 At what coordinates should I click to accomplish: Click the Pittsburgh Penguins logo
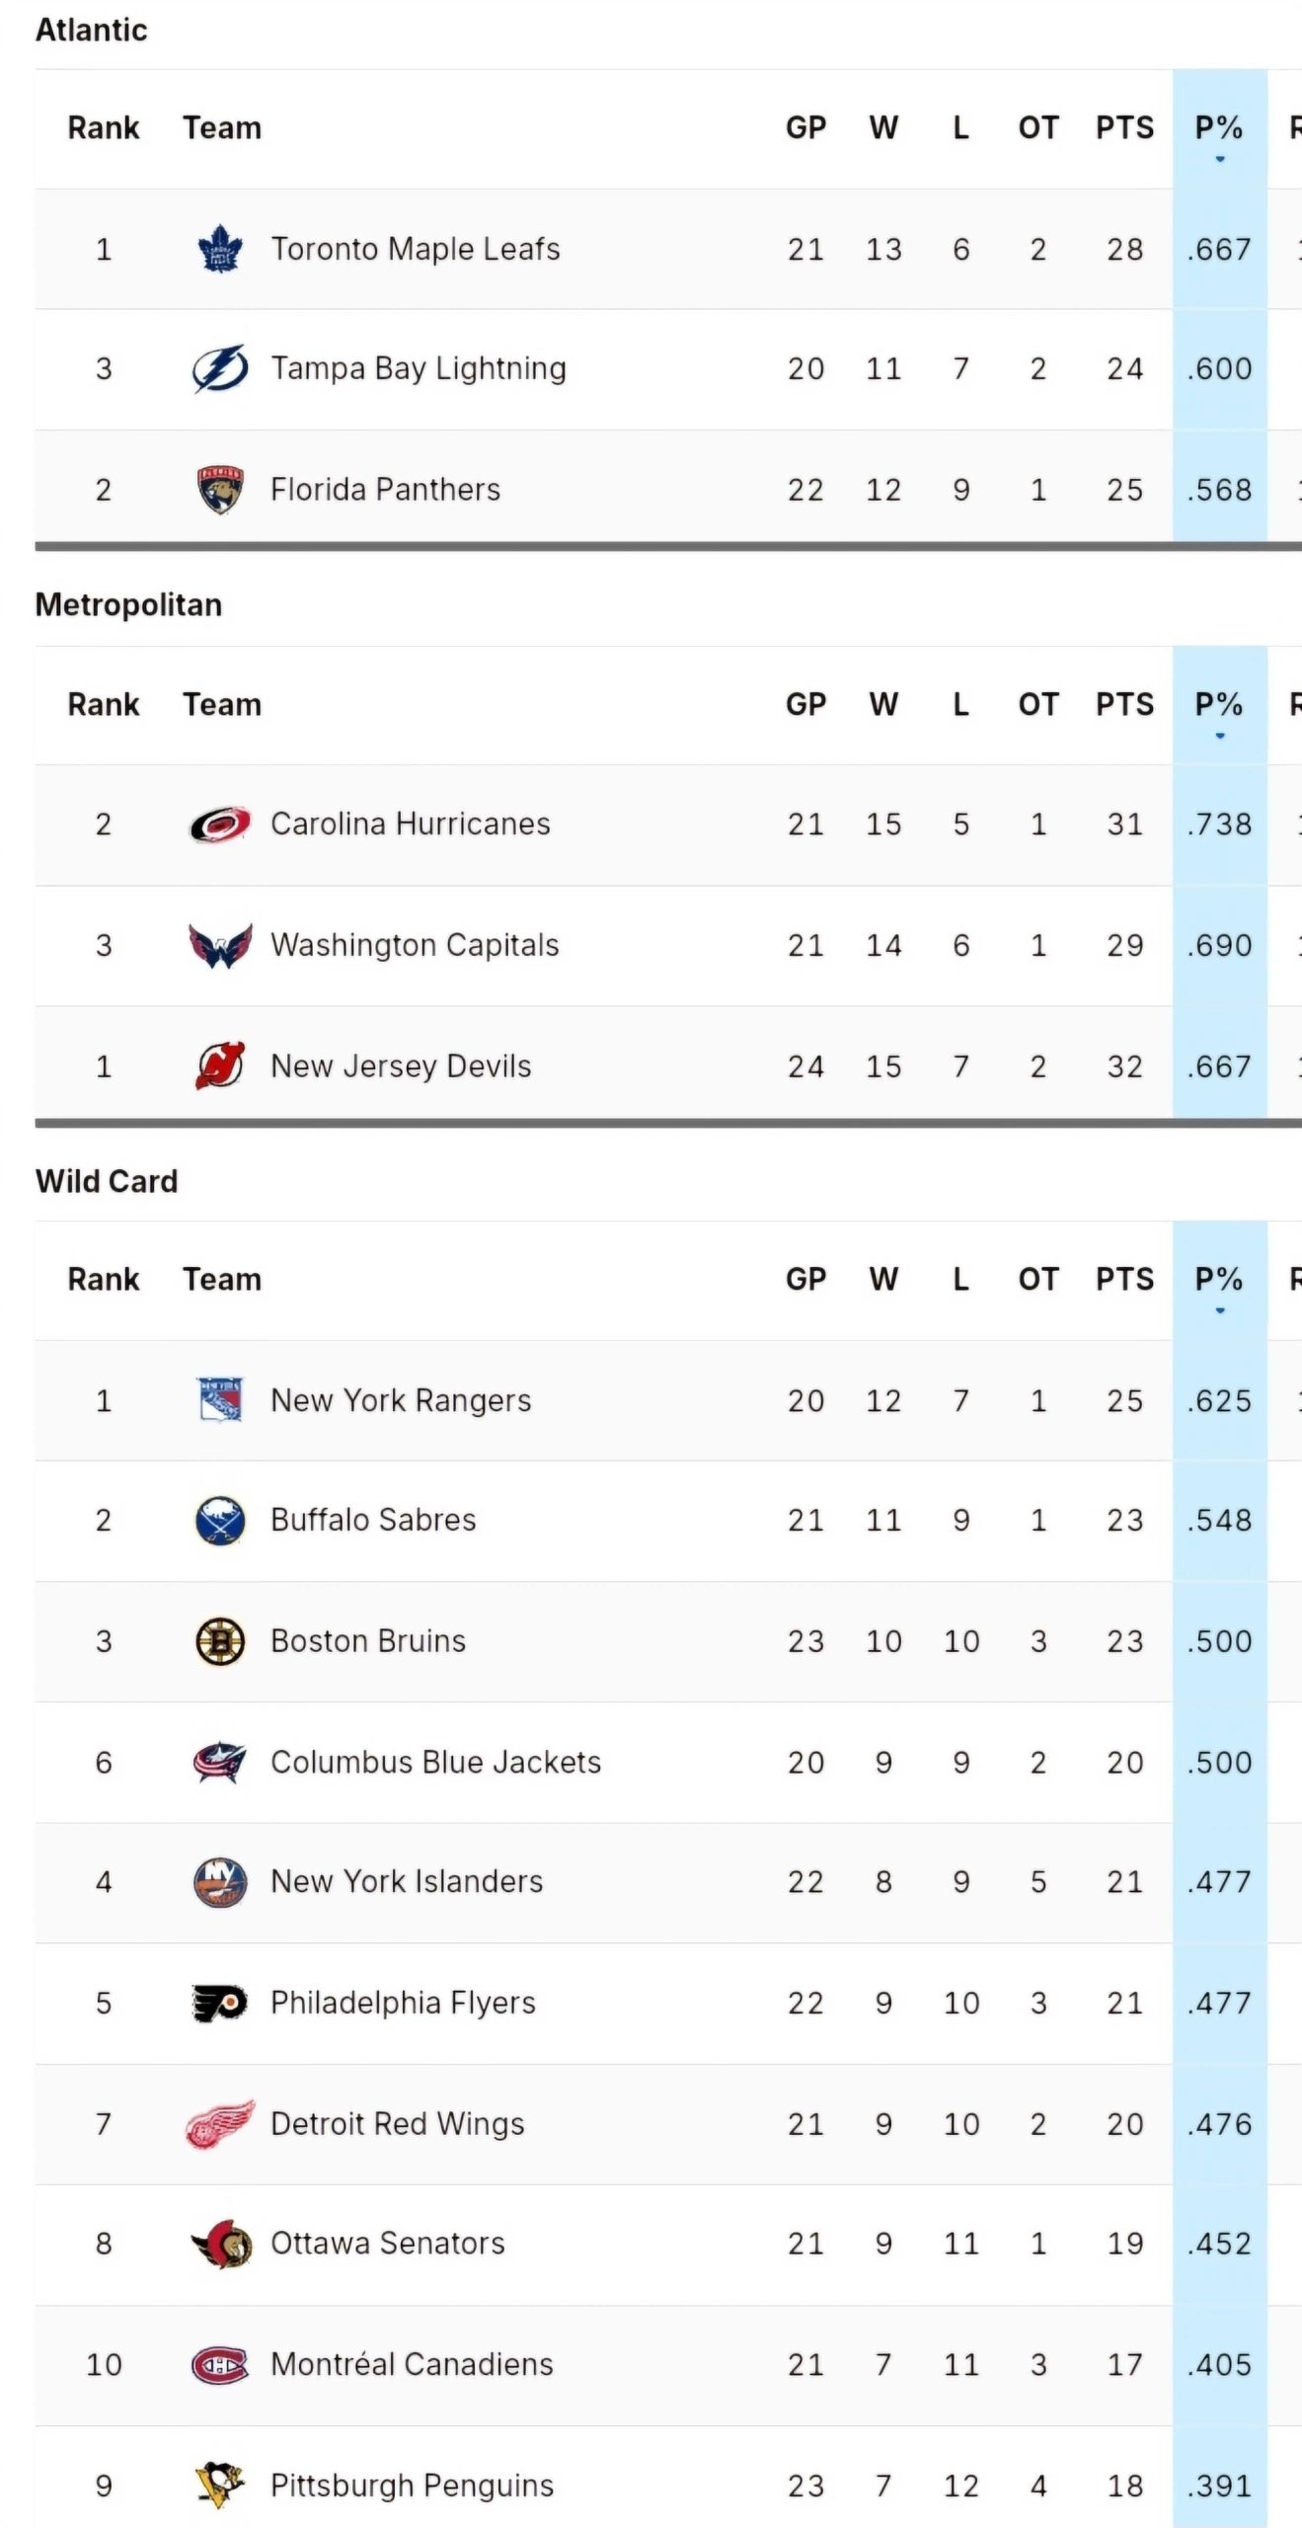click(220, 2486)
